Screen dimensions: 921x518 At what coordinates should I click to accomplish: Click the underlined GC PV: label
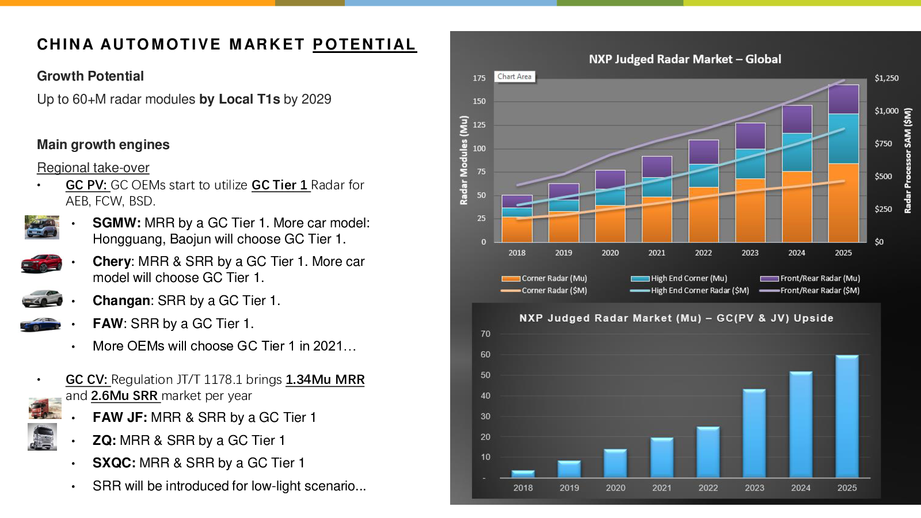(86, 185)
